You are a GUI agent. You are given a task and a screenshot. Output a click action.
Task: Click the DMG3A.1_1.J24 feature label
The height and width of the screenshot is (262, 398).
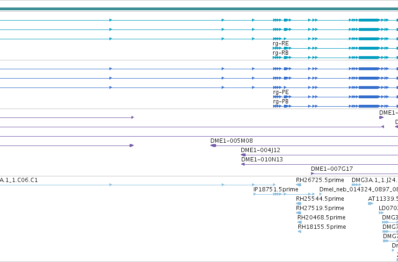point(375,180)
